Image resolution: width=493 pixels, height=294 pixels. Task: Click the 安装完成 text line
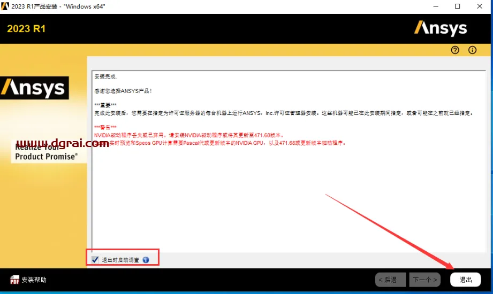click(x=105, y=76)
